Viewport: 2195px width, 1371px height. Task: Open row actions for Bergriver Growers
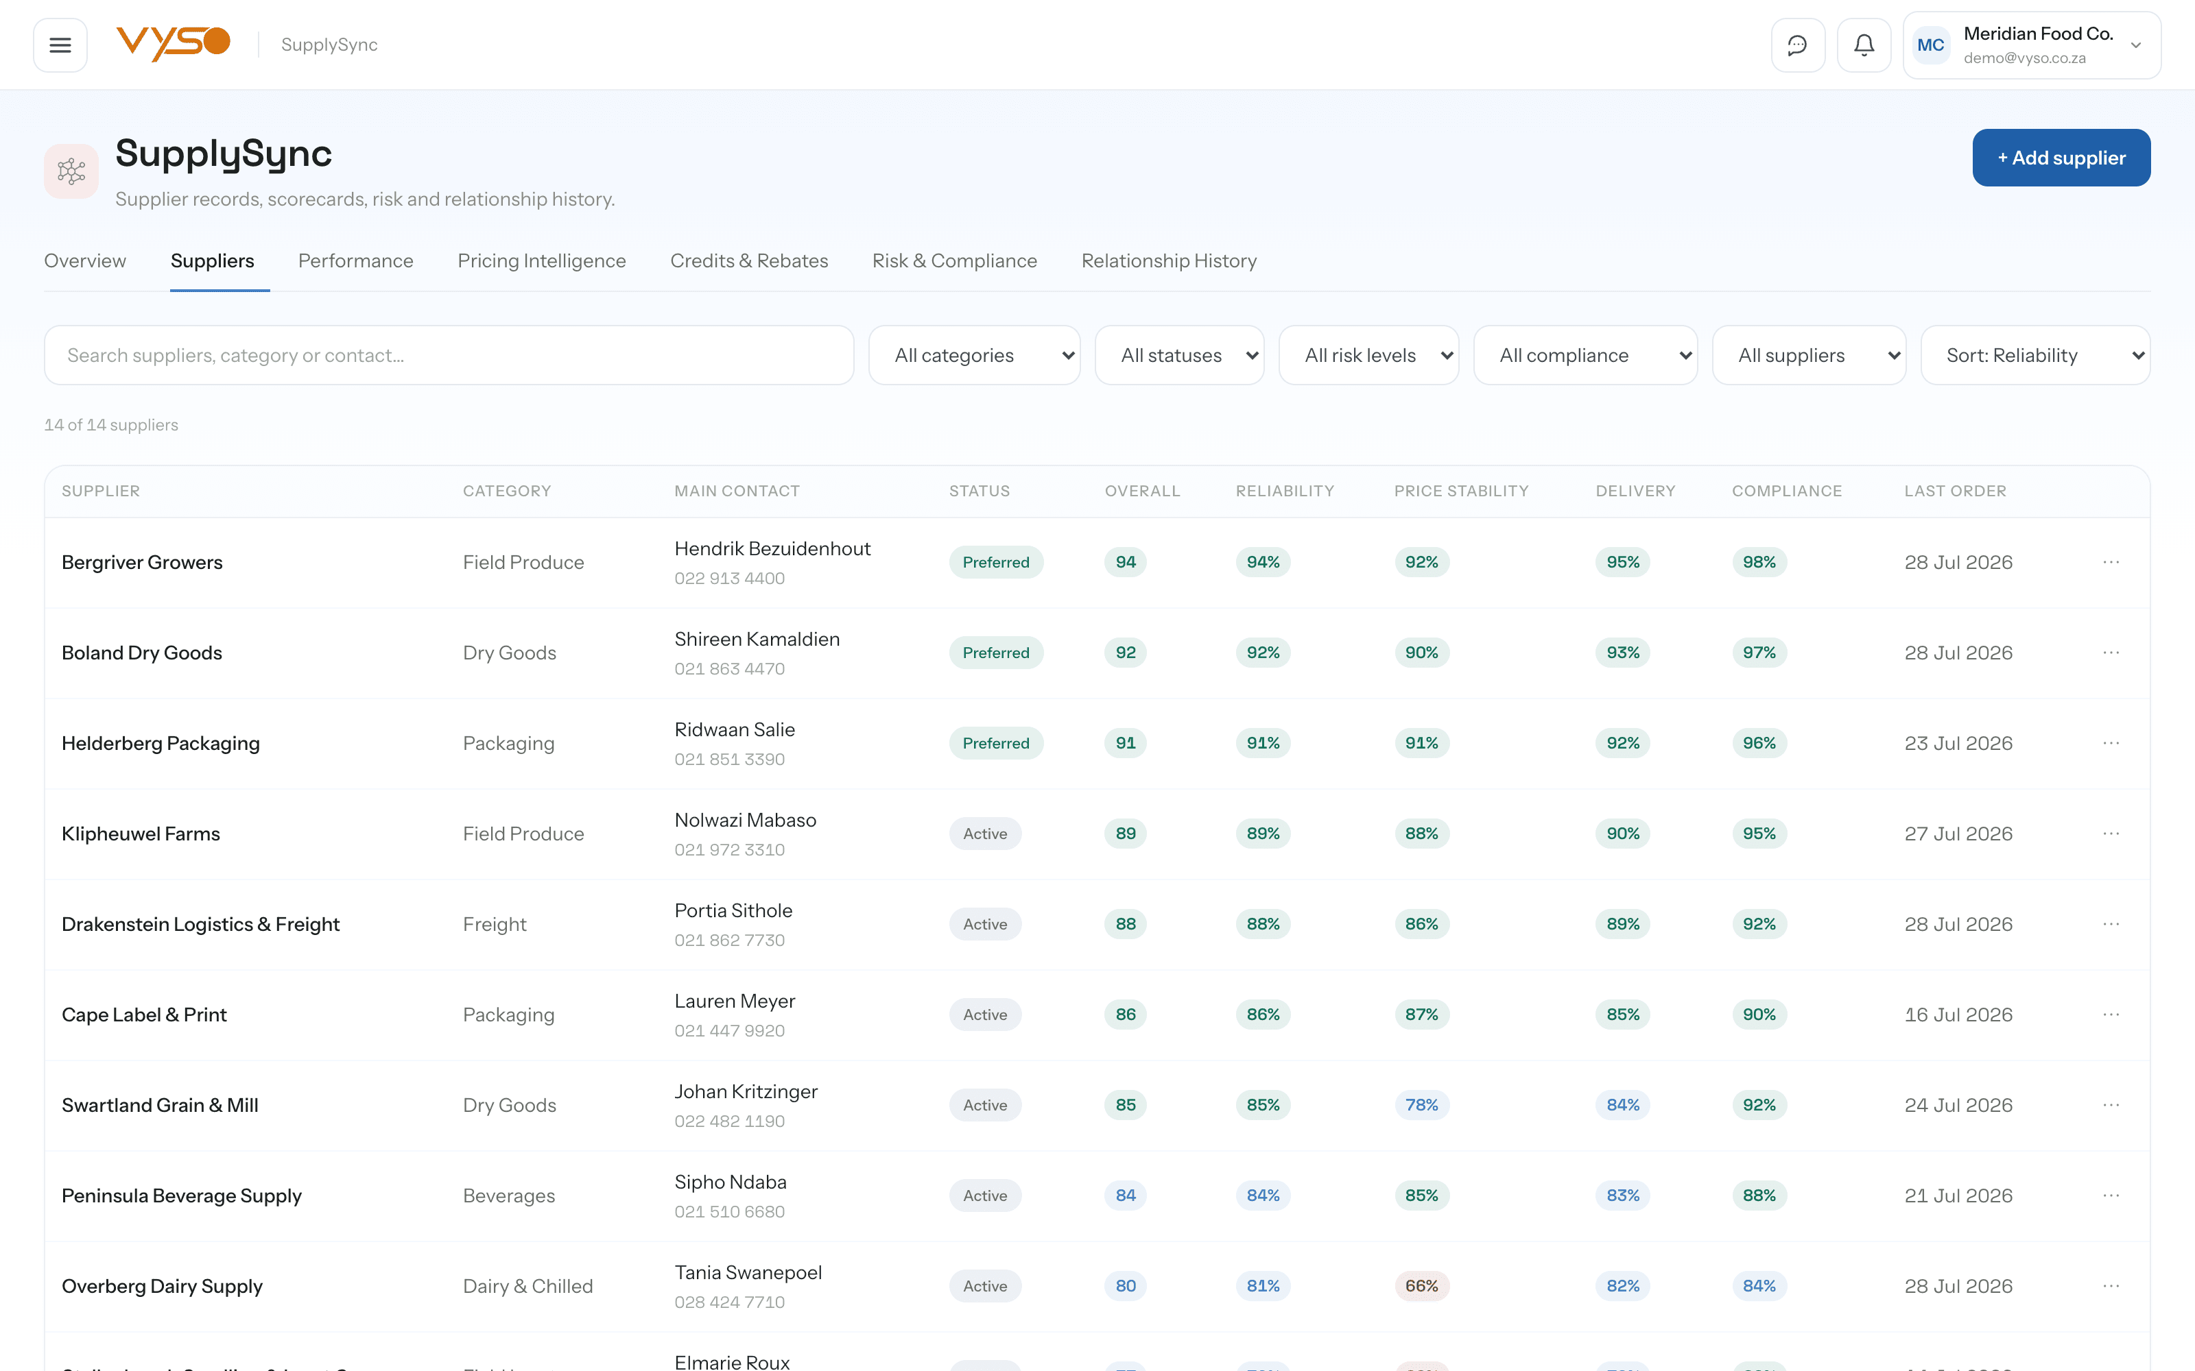2111,562
